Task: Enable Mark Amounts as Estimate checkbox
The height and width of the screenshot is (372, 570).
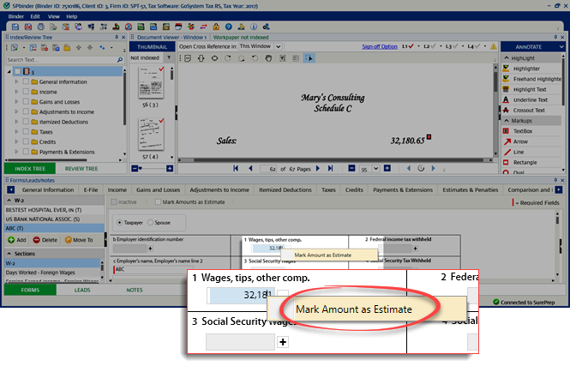Action: pyautogui.click(x=156, y=201)
